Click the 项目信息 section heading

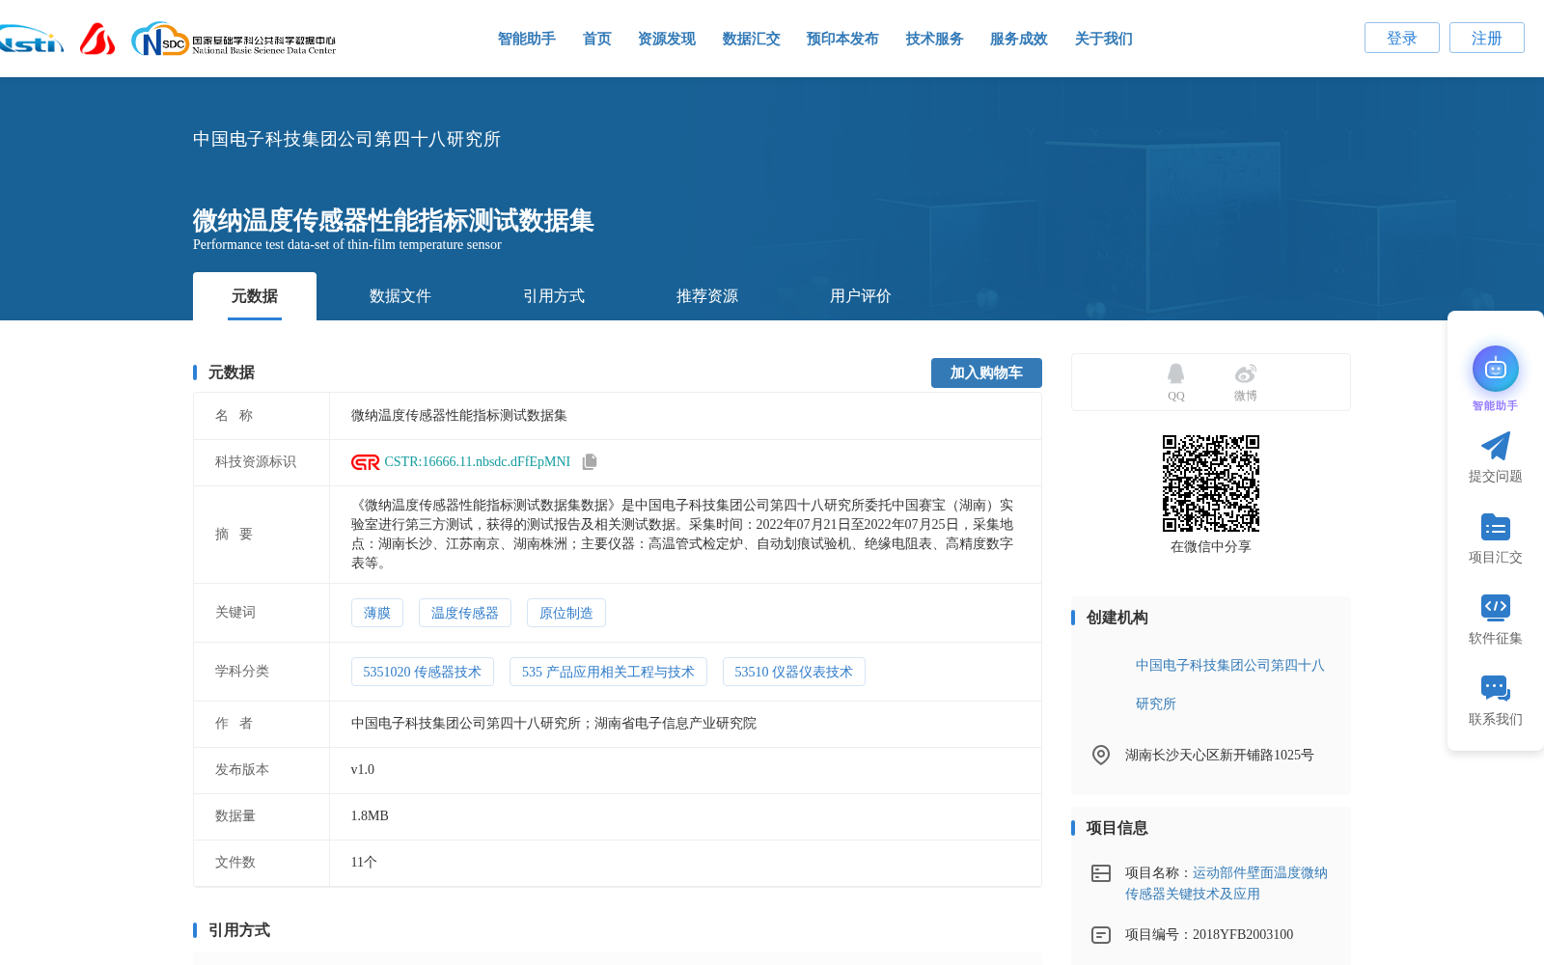coord(1117,828)
